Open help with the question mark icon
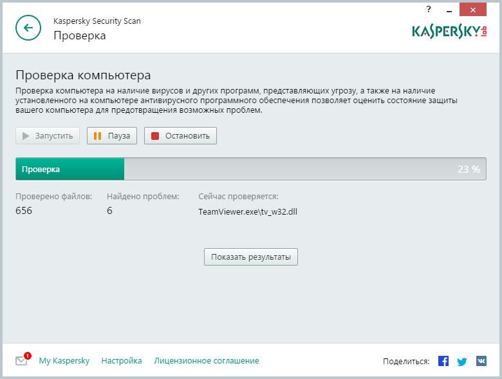Screen dimensions: 502x379 (x=429, y=9)
